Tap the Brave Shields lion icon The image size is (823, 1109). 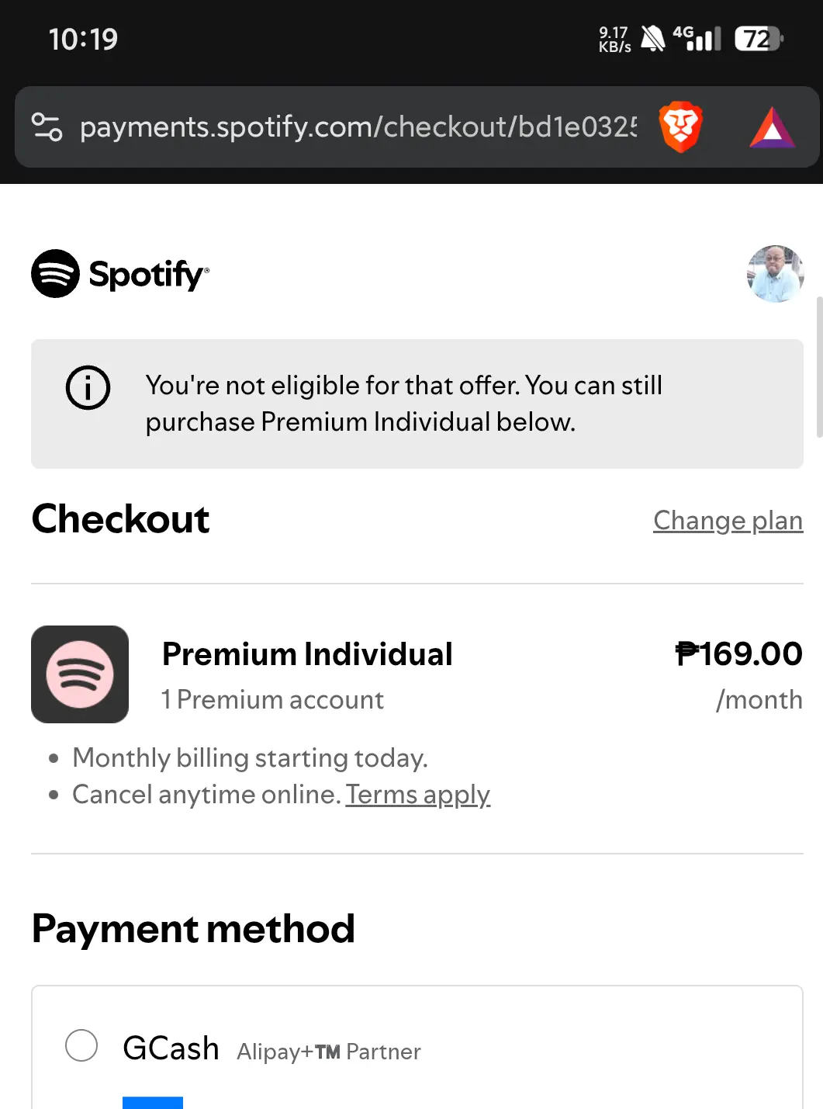680,126
